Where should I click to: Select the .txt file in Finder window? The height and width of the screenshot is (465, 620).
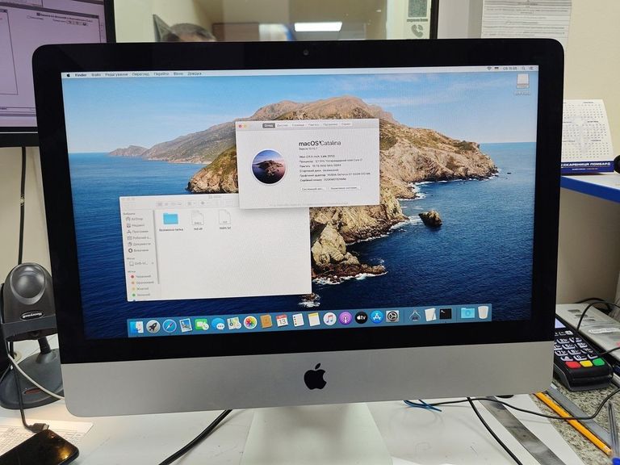pos(224,217)
